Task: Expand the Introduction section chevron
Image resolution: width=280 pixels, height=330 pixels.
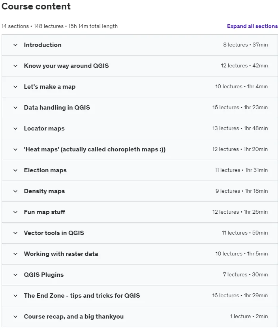Action: click(15, 45)
